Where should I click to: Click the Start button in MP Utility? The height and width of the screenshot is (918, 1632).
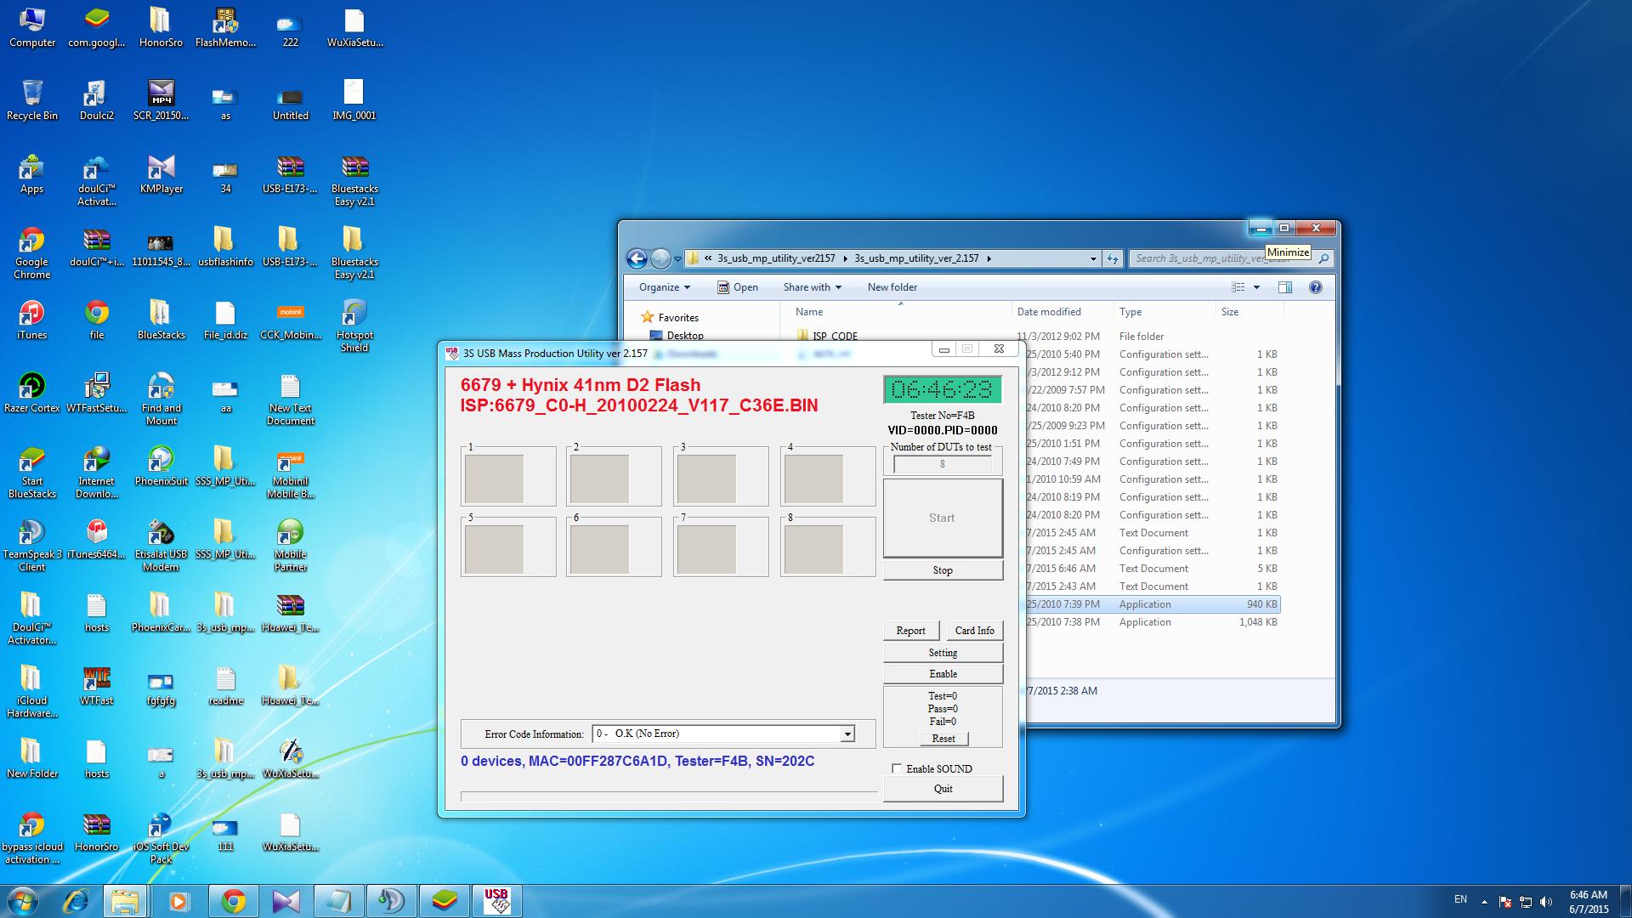pyautogui.click(x=942, y=517)
